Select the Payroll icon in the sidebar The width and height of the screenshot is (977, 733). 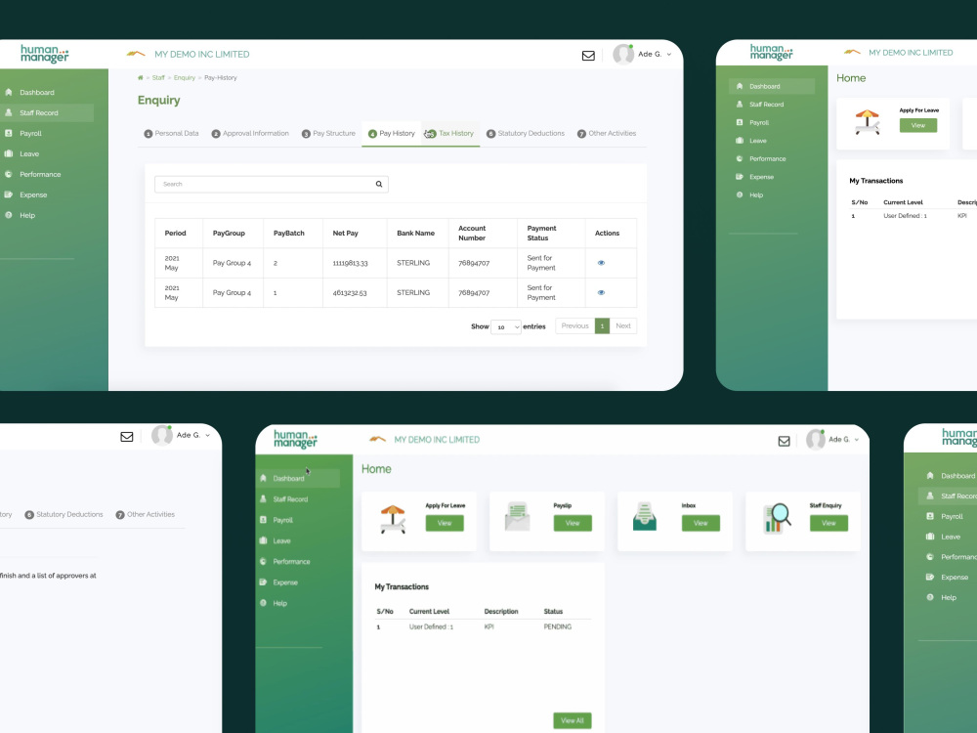(9, 133)
